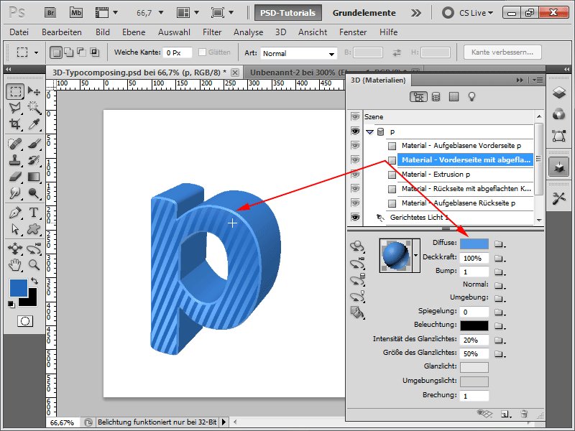The width and height of the screenshot is (575, 431).
Task: Select the Clone Stamp tool
Action: click(15, 160)
